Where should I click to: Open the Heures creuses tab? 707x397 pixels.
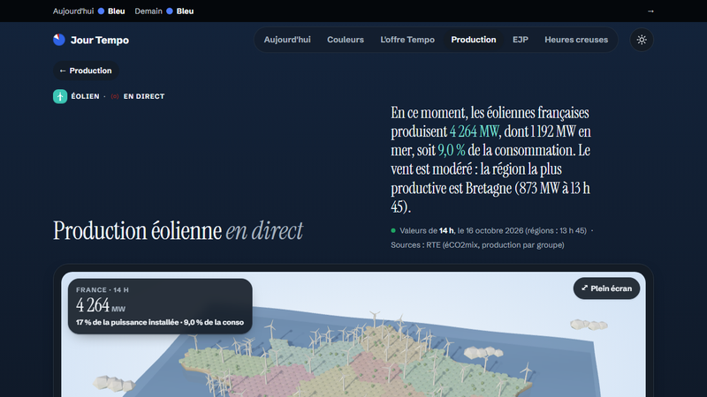[576, 40]
